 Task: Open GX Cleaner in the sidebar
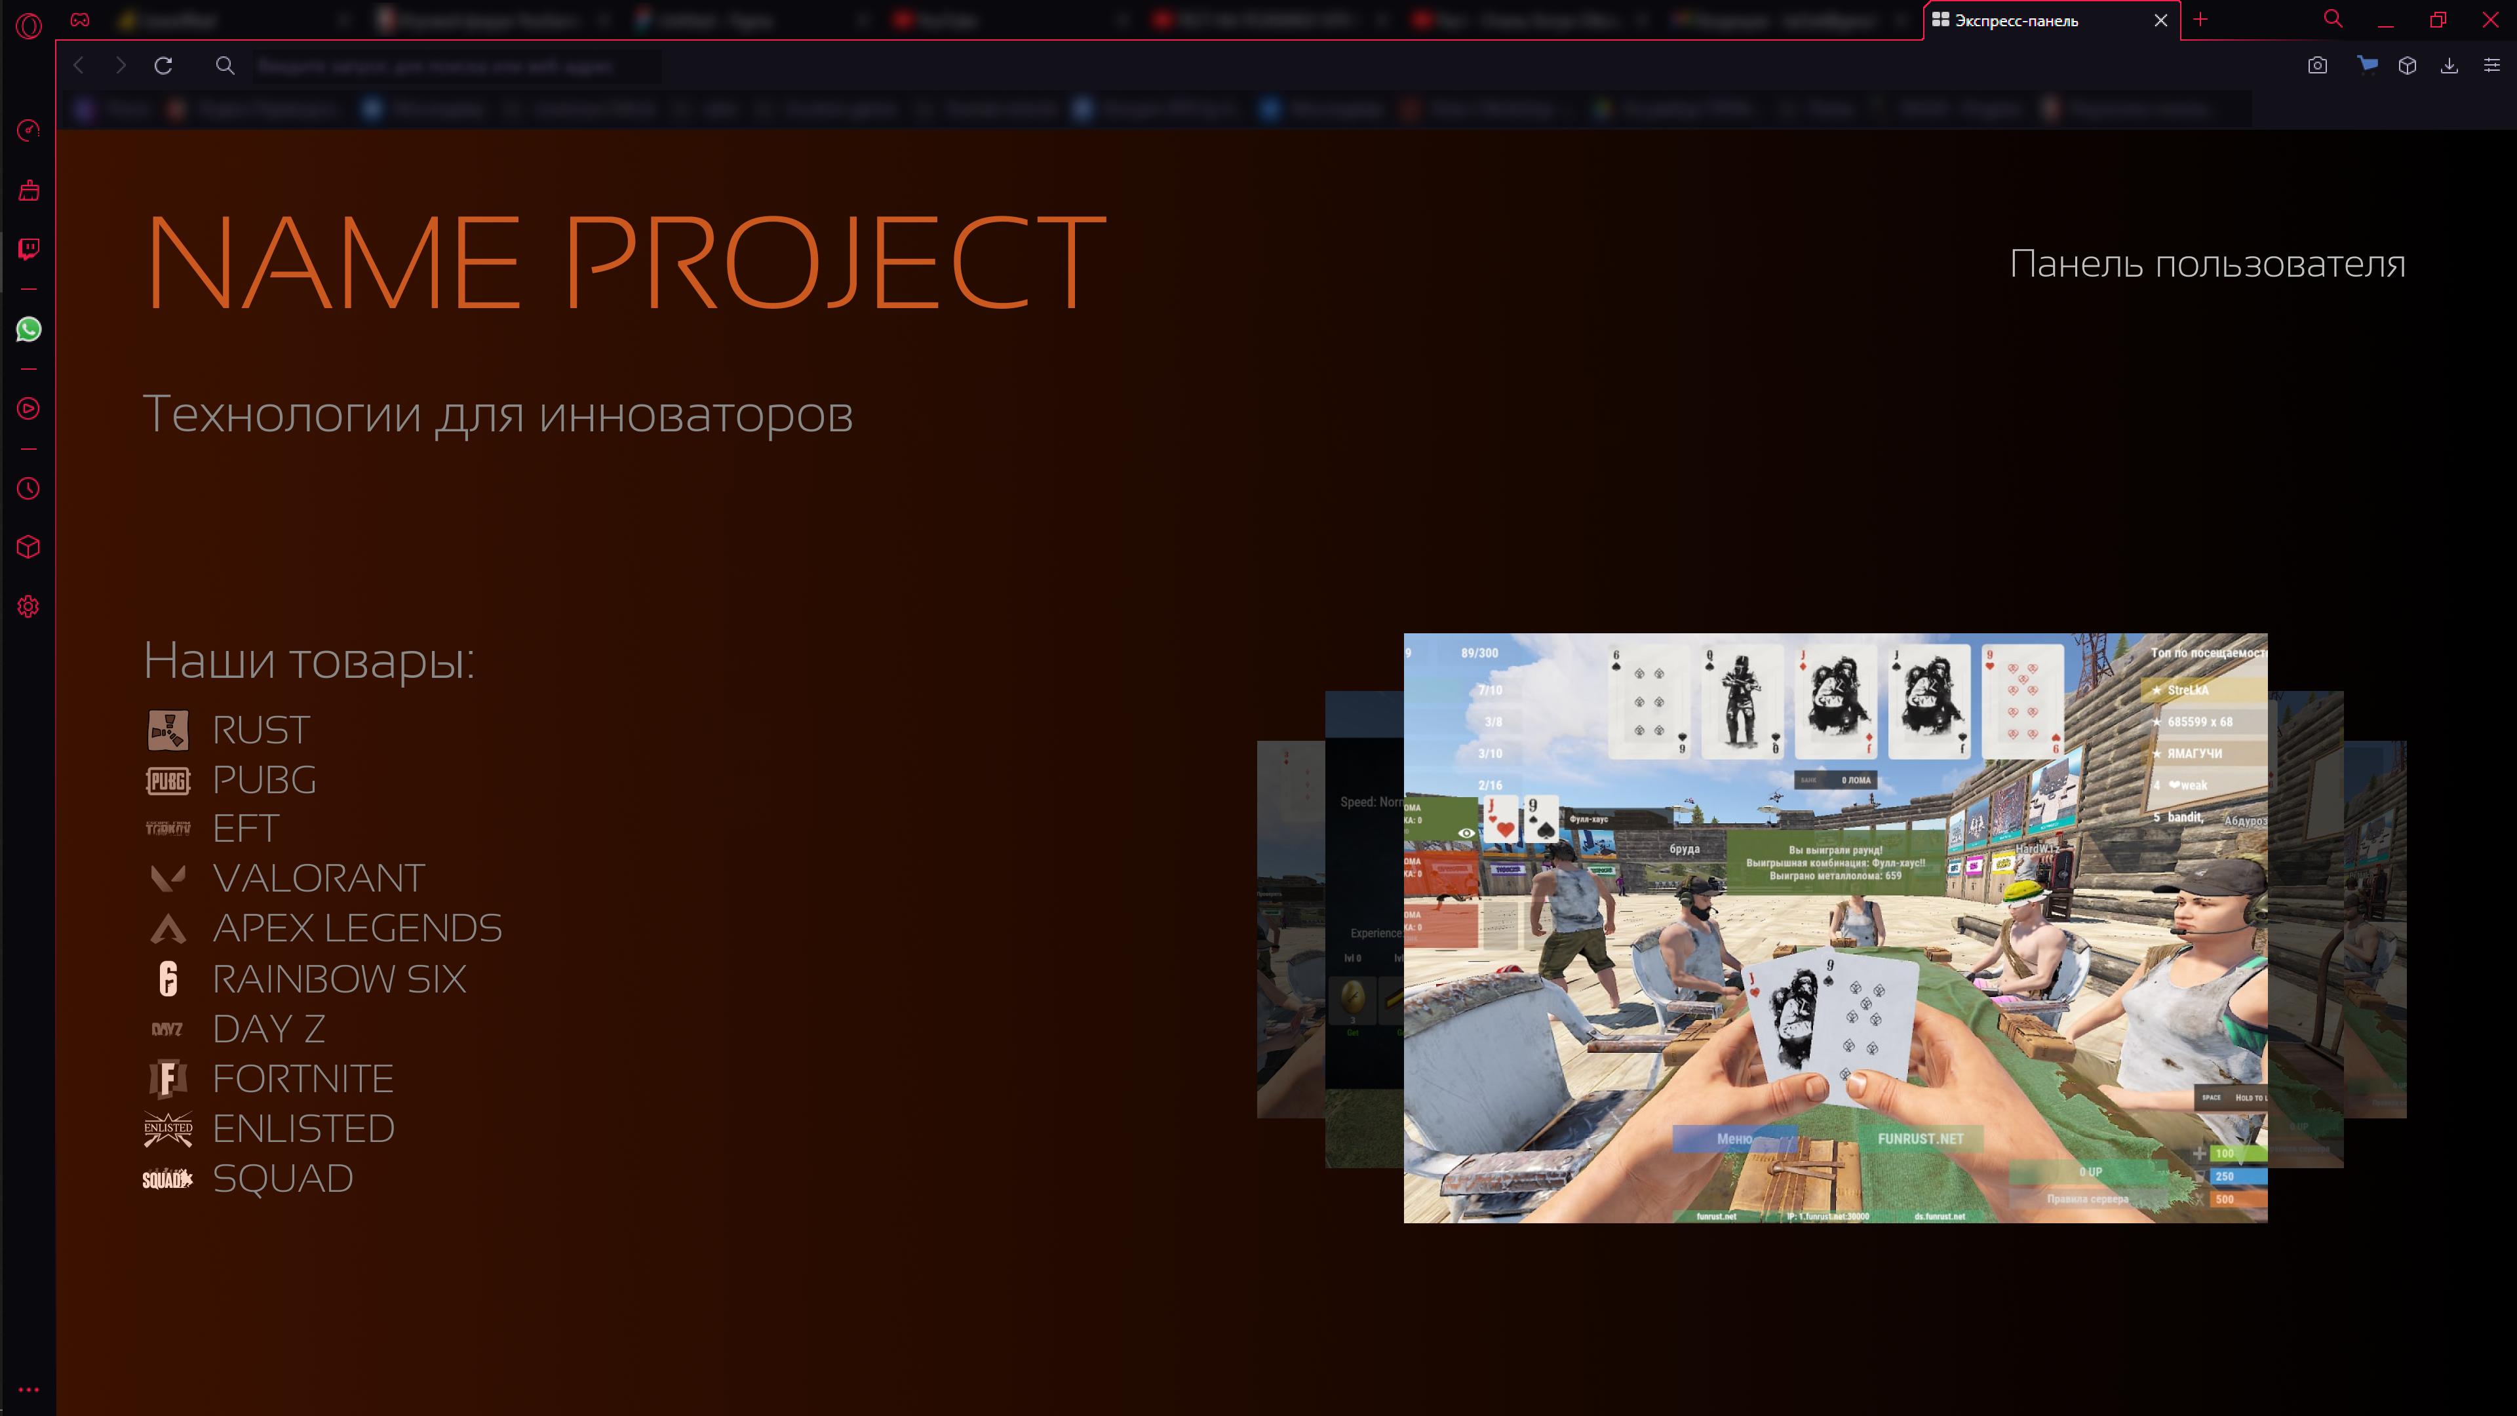pyautogui.click(x=29, y=189)
